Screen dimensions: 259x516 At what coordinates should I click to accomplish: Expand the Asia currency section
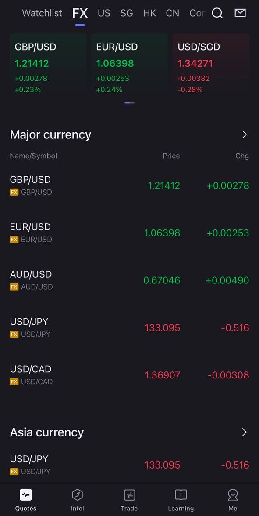click(244, 432)
